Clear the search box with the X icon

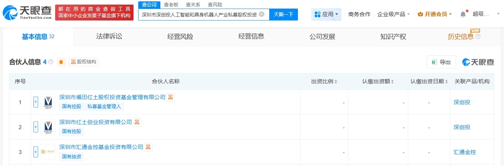pyautogui.click(x=262, y=14)
